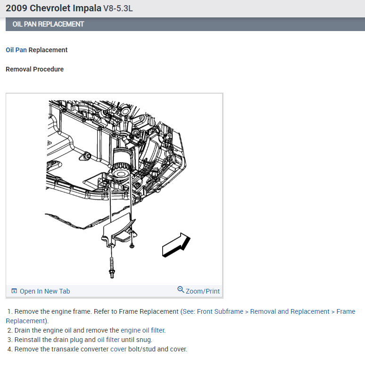This screenshot has height=366, width=365.
Task: Click the Oil Pan link in heading
Action: click(x=16, y=50)
